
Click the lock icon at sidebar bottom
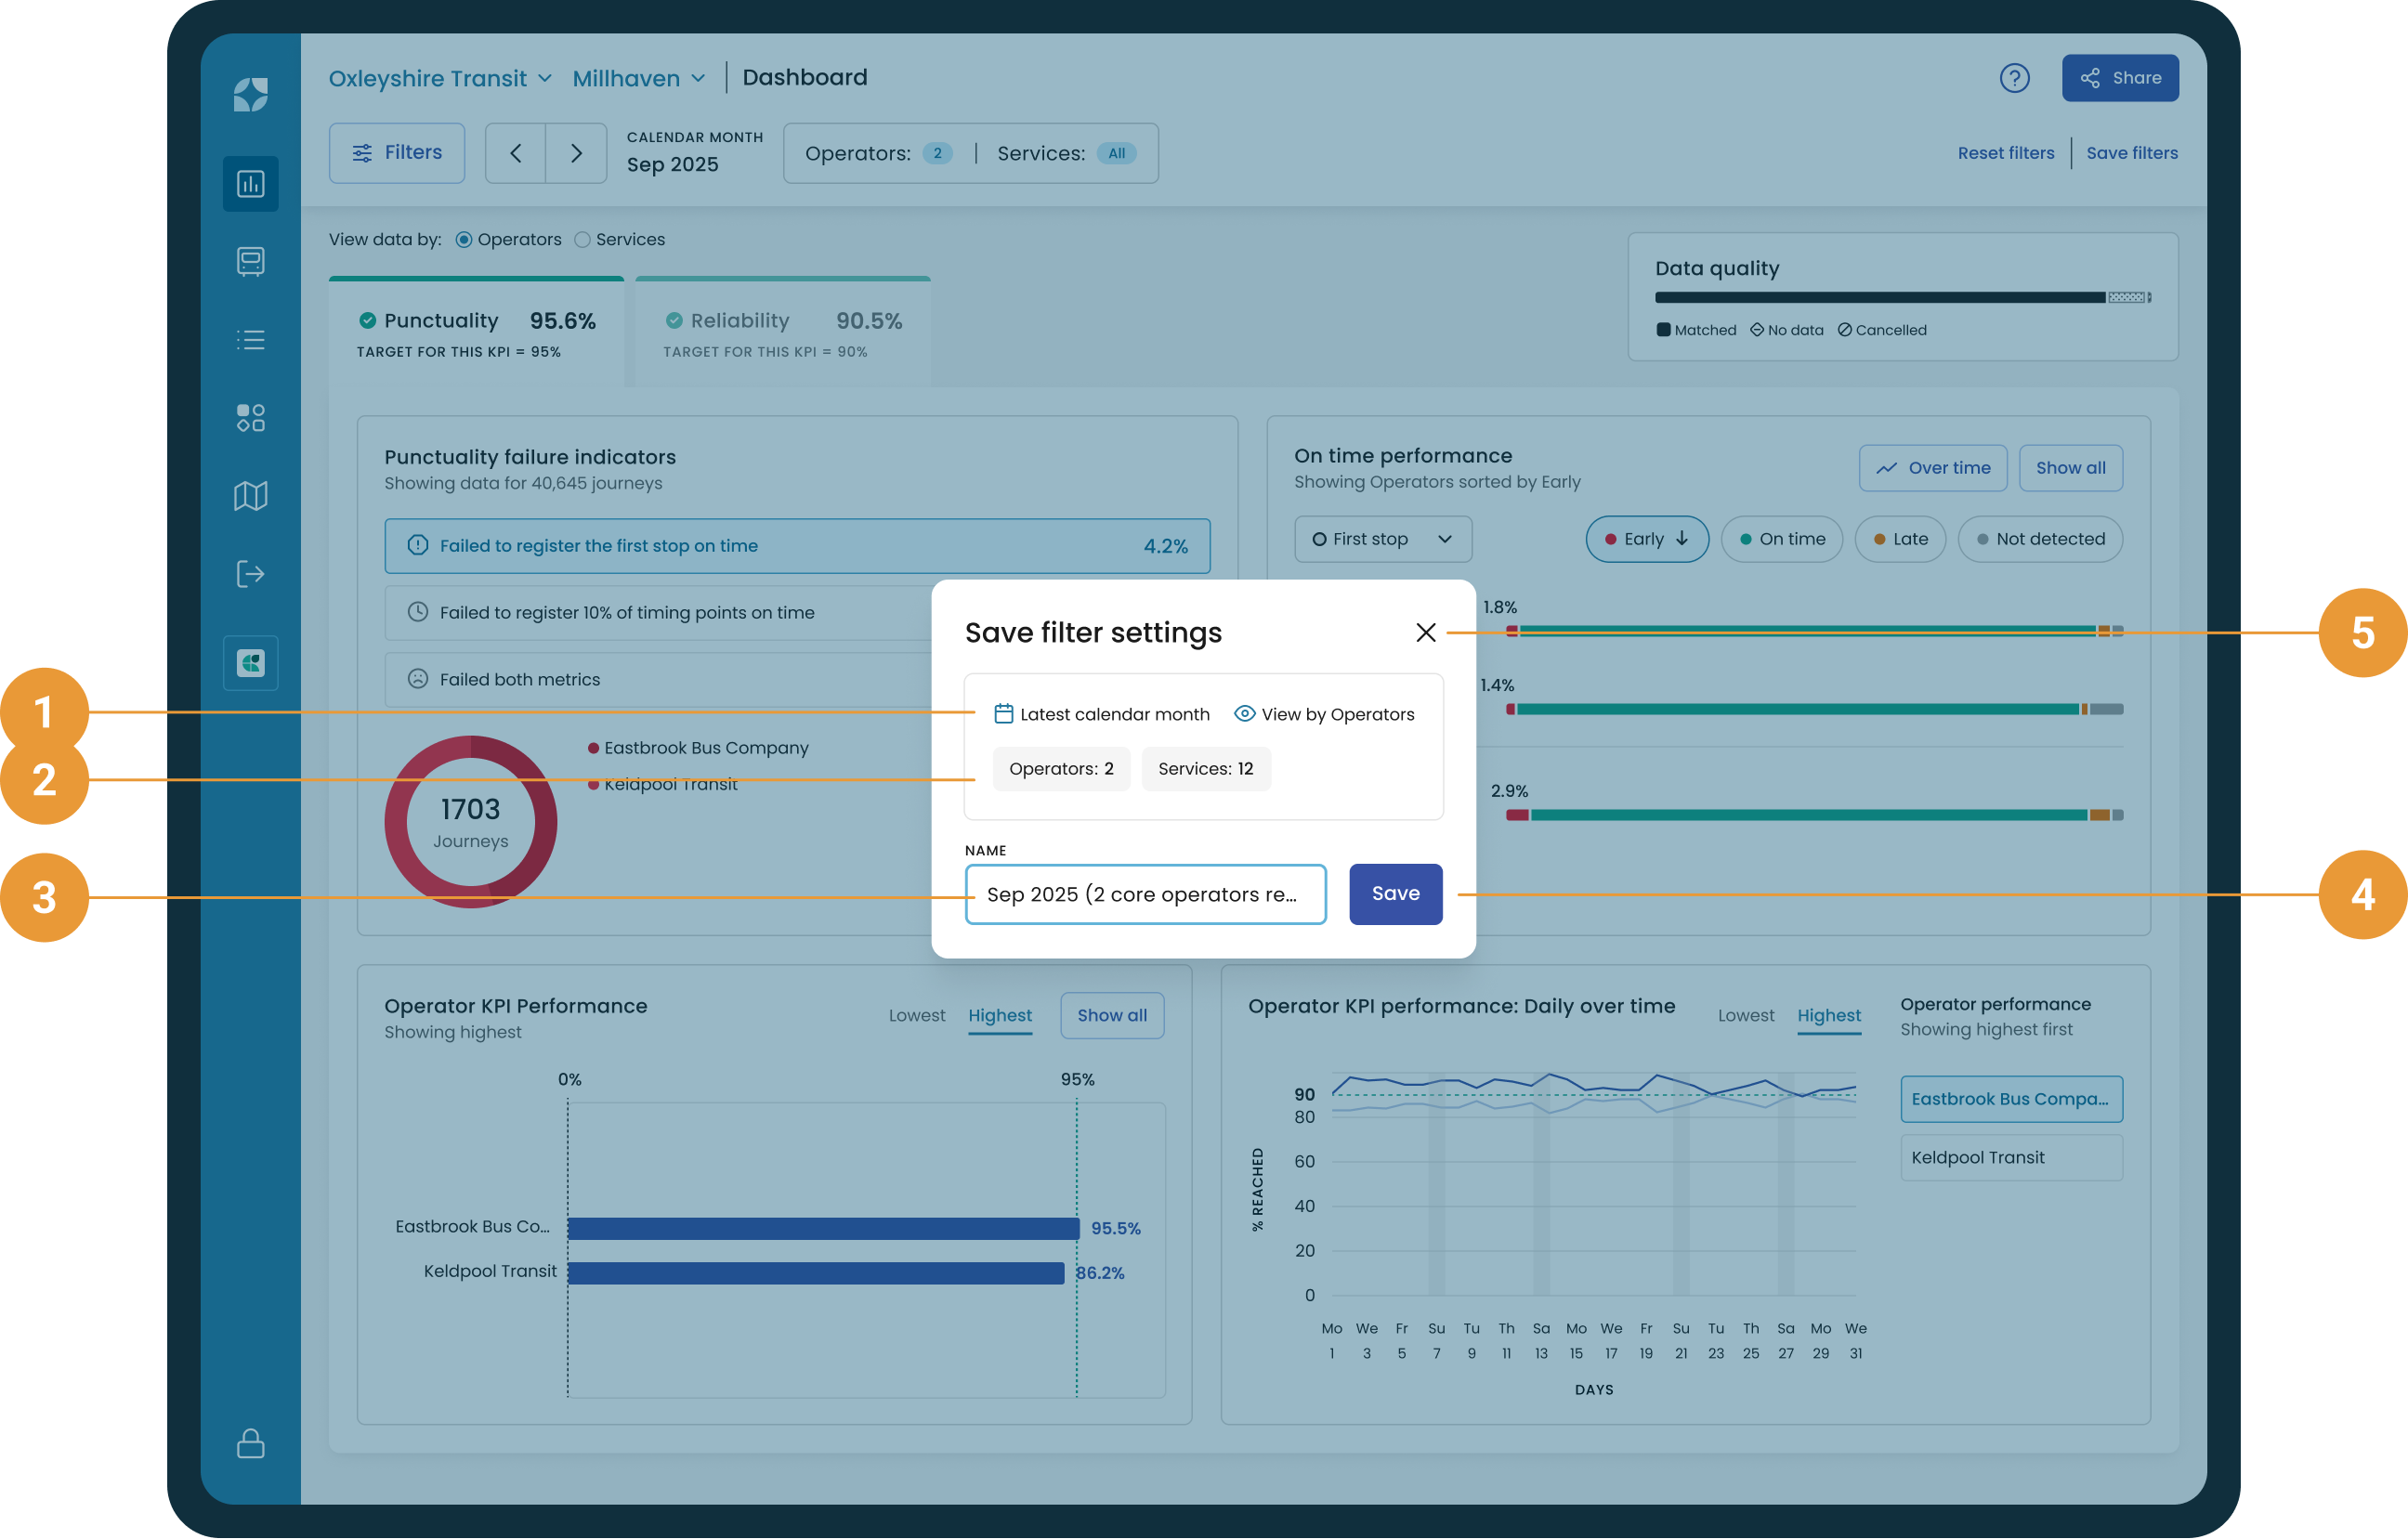click(250, 1443)
